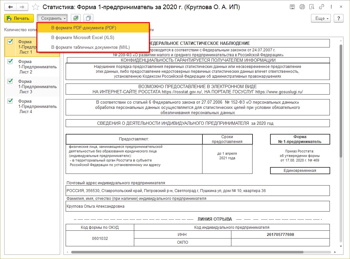Toggle the Лист 3 checkbox
This screenshot has width=350, height=259.
tap(10, 81)
